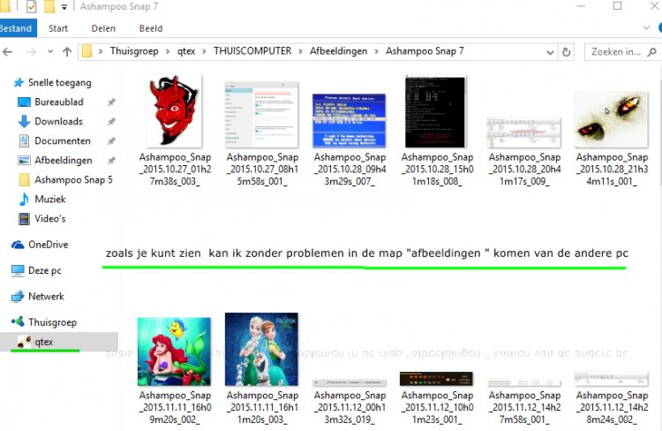Select the Video's library in sidebar
Image resolution: width=662 pixels, height=431 pixels.
click(49, 219)
